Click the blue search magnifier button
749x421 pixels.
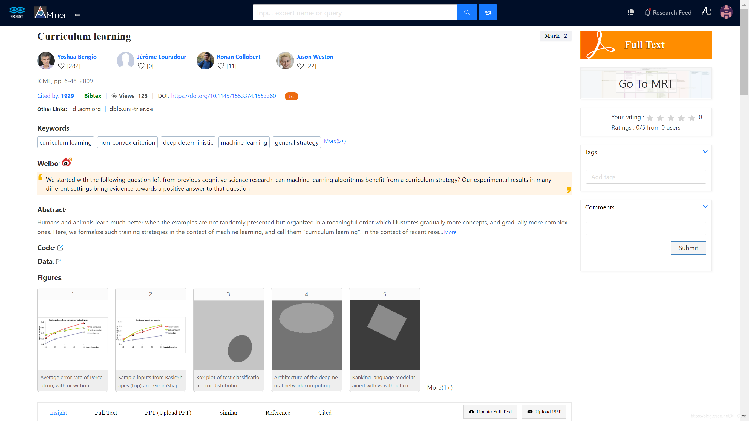tap(467, 12)
